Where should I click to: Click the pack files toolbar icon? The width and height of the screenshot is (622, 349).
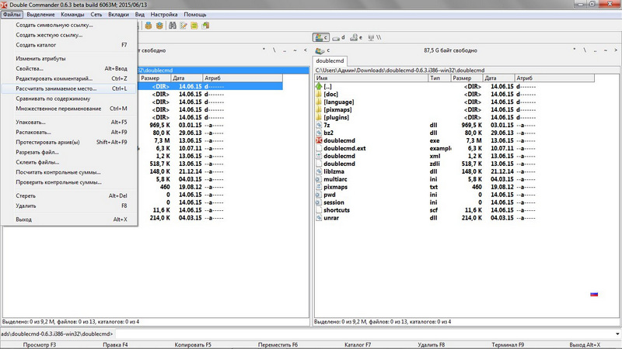click(149, 26)
